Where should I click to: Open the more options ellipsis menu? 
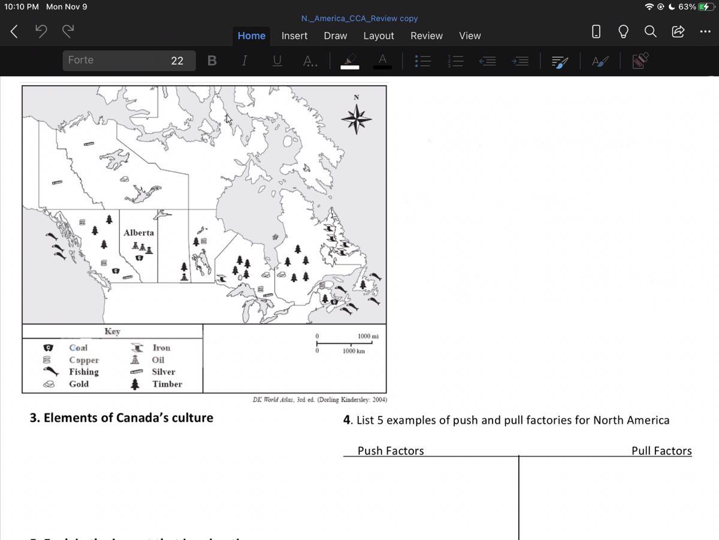(705, 32)
